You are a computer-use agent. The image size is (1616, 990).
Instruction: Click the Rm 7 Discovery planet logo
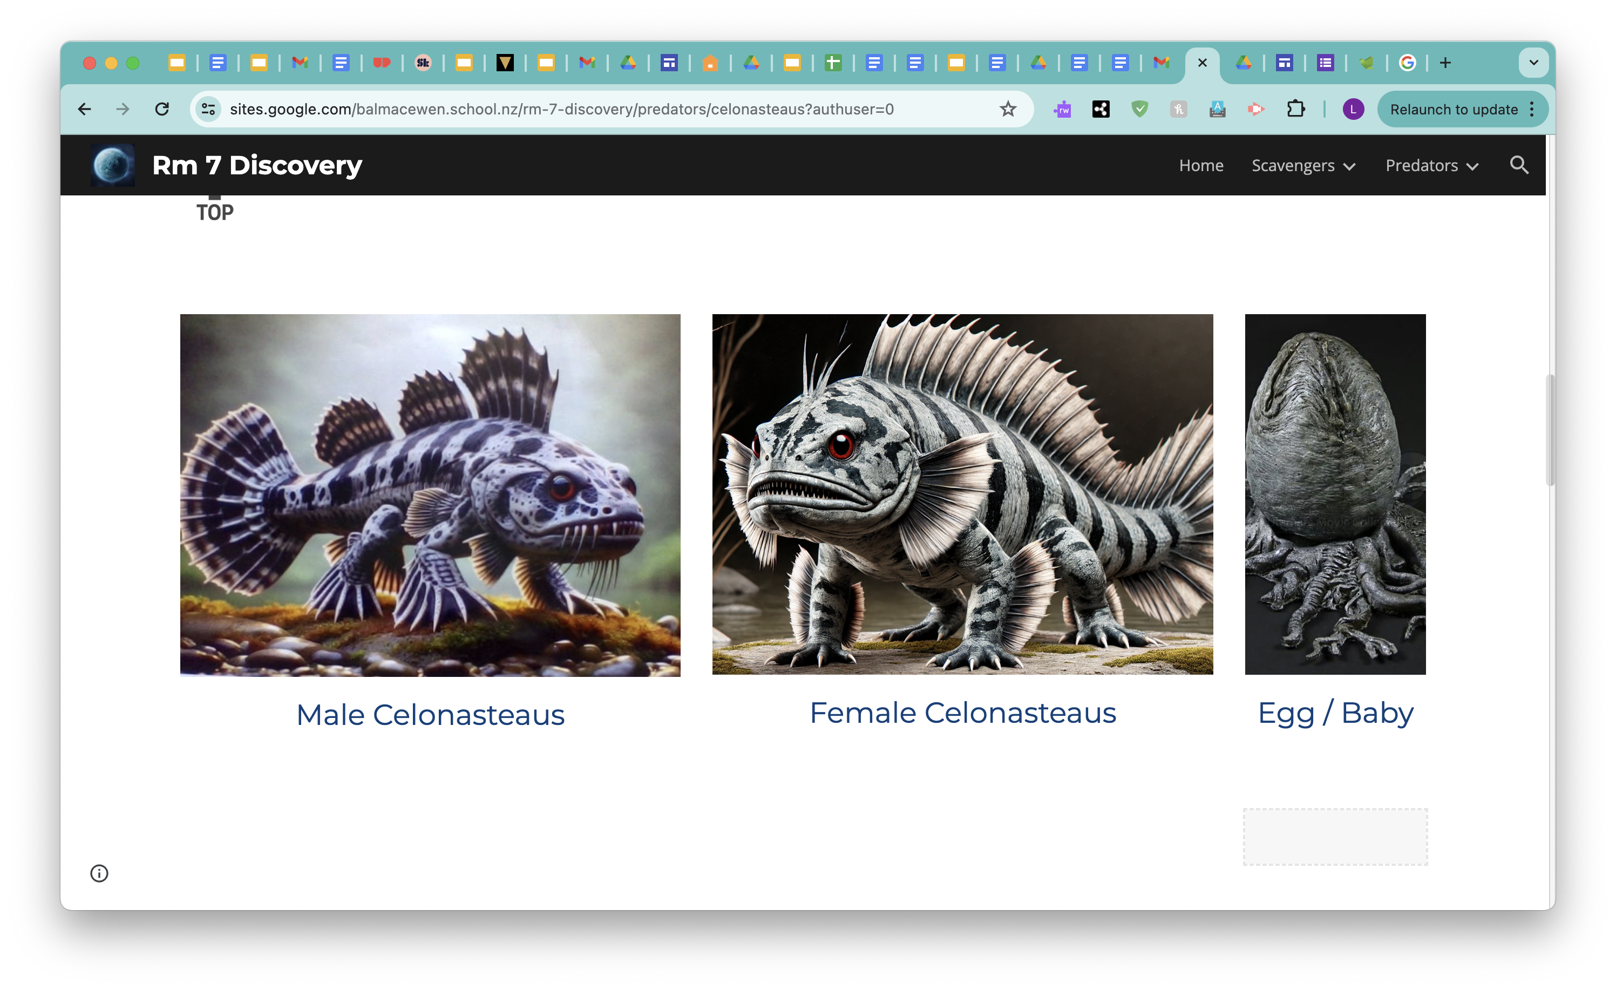pyautogui.click(x=113, y=165)
